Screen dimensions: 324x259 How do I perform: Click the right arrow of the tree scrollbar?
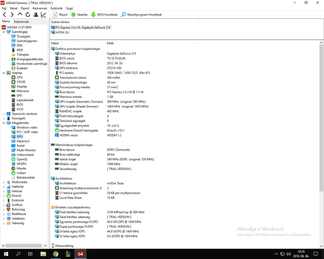pos(45,246)
